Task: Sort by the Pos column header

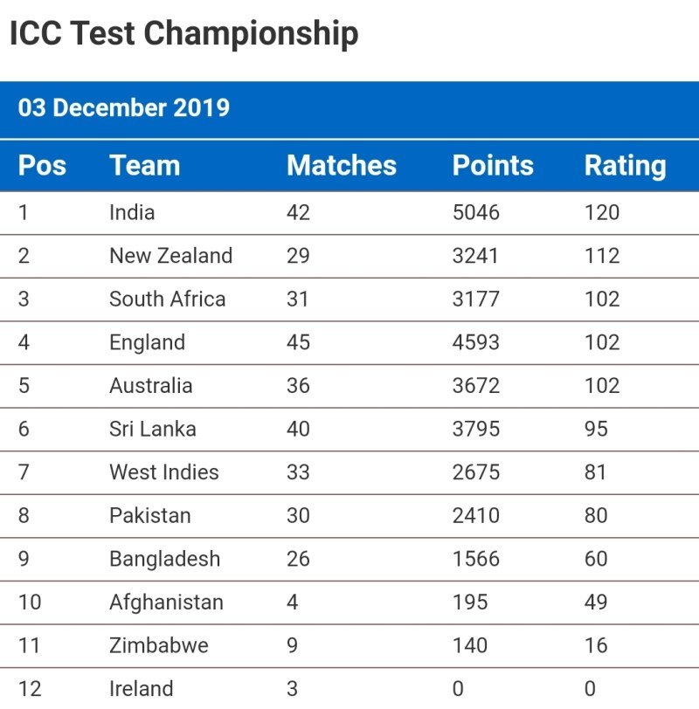Action: (x=42, y=166)
